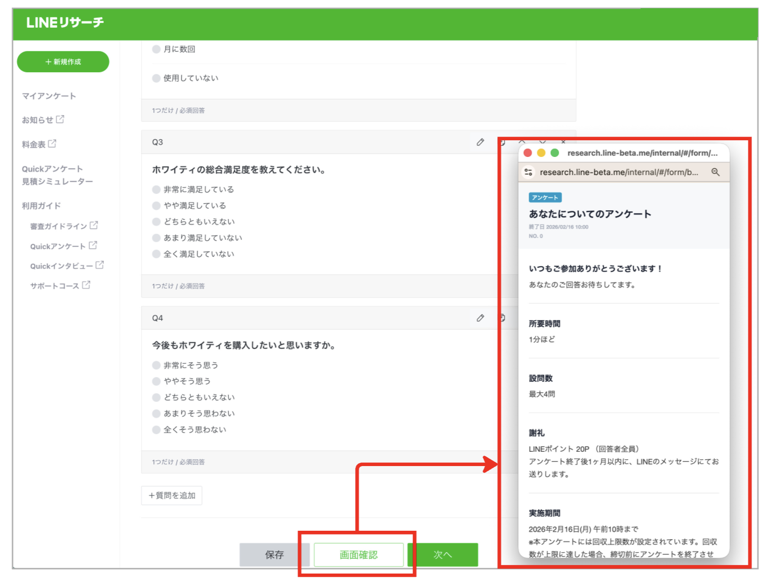
Task: Click site settings icon in preview address bar
Action: [528, 172]
